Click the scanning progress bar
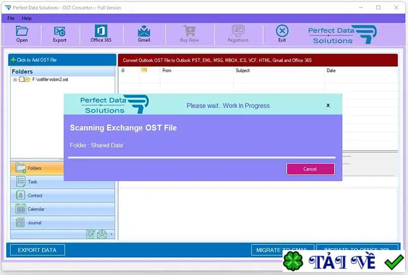This screenshot has width=408, height=275. point(201,157)
